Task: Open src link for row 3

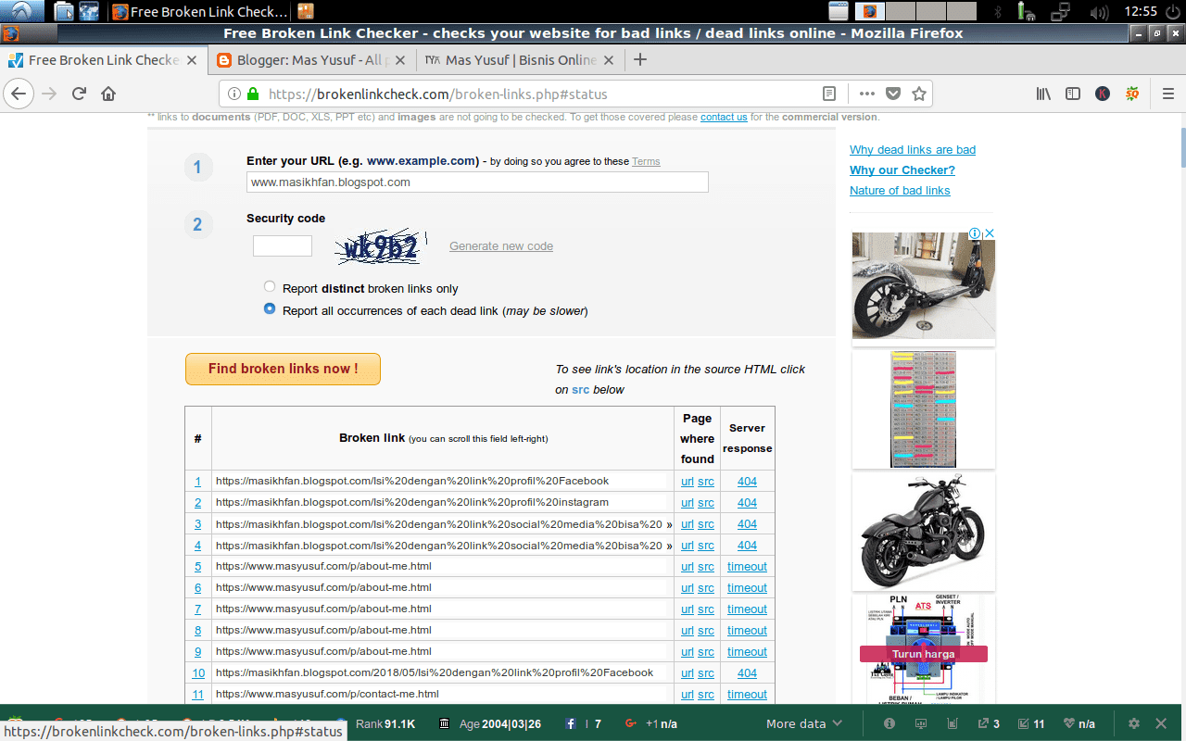Action: (706, 524)
